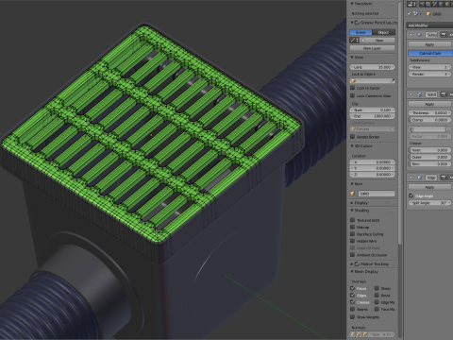Click the pin icon in properties breadcrumb
This screenshot has width=453, height=340.
click(410, 14)
